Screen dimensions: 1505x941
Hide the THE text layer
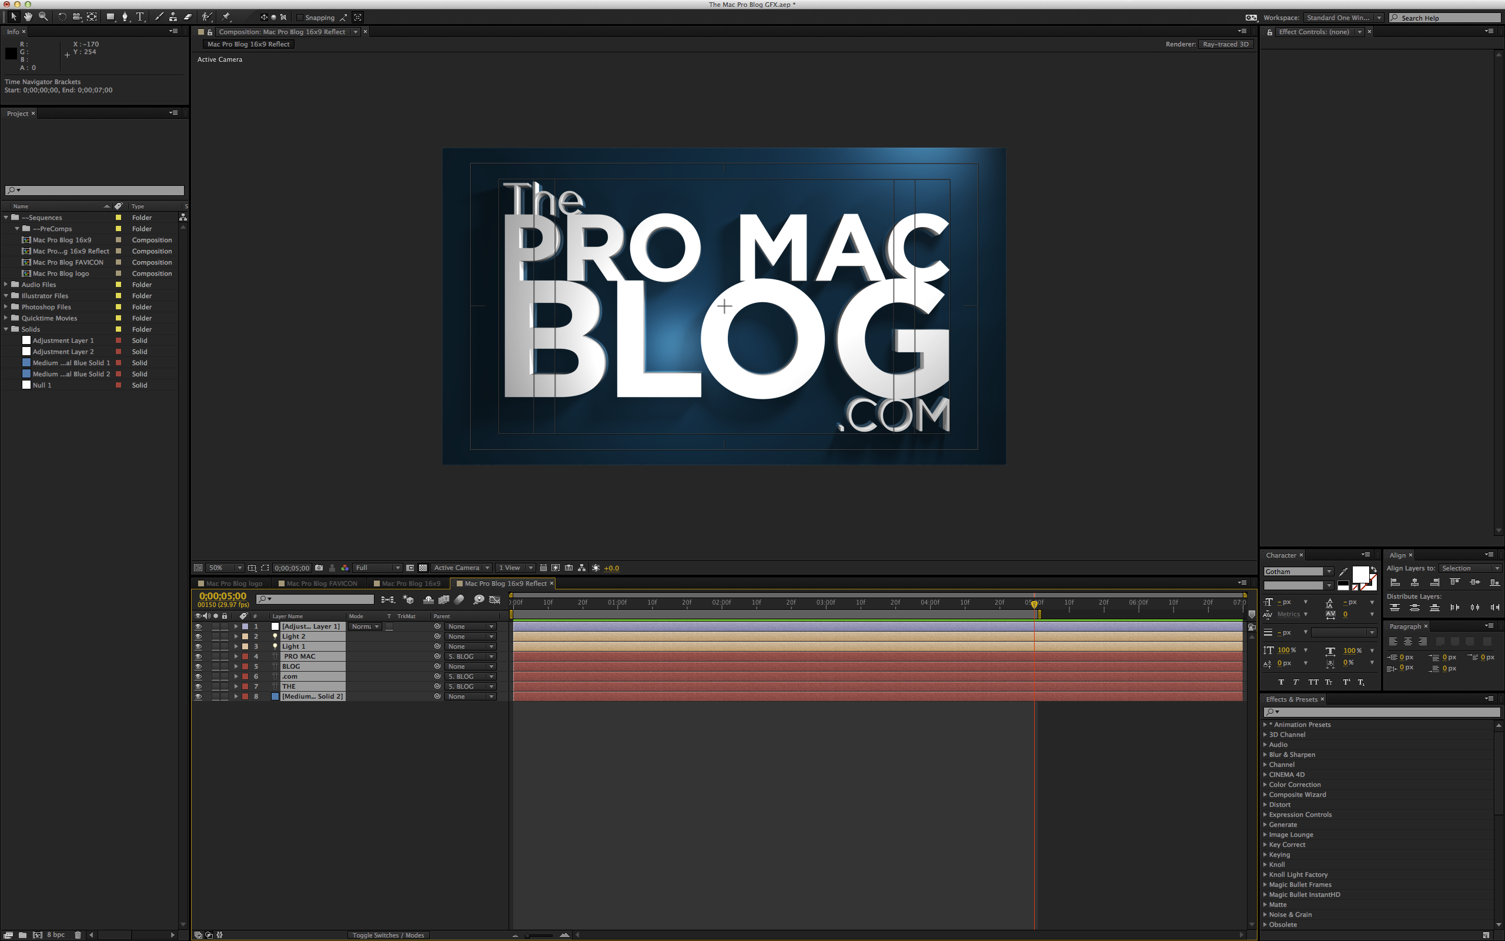(198, 686)
